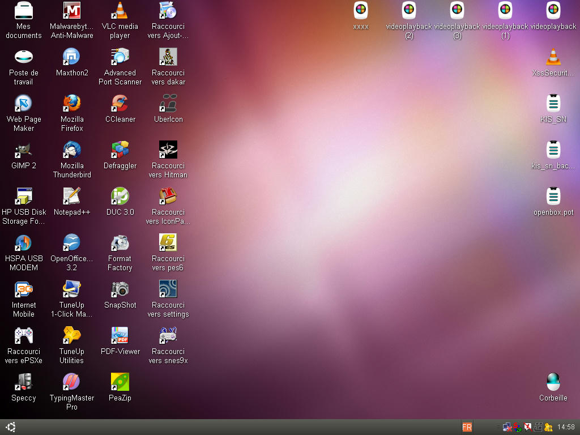Click the red S tray icon
The width and height of the screenshot is (580, 435).
[518, 427]
